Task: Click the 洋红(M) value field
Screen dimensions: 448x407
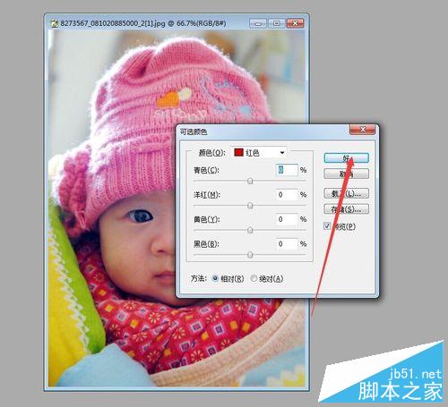Action: tap(287, 195)
